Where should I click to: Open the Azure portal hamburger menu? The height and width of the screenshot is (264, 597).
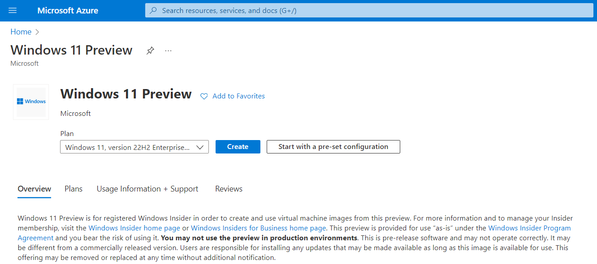pos(12,10)
